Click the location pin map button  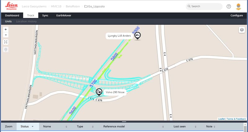(6, 49)
